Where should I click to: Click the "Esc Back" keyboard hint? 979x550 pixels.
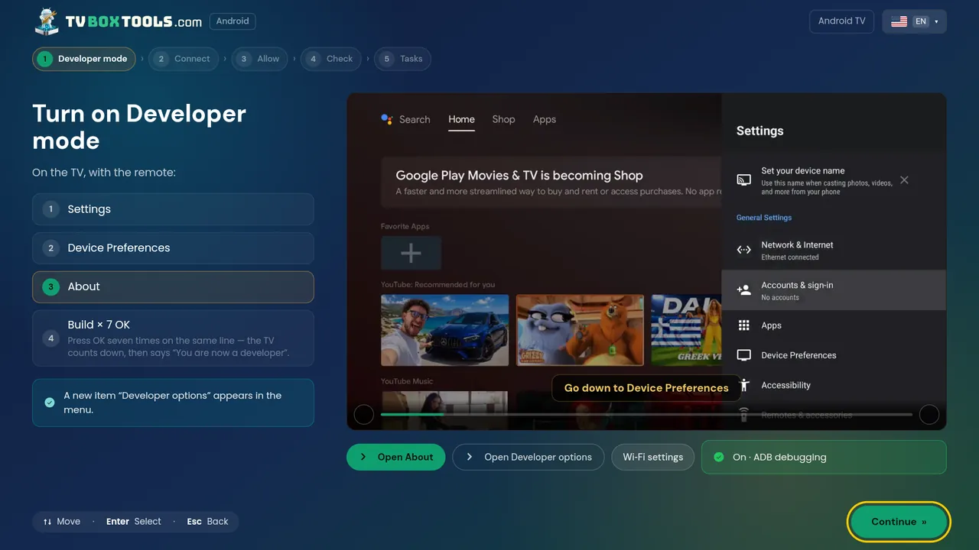[x=207, y=522]
